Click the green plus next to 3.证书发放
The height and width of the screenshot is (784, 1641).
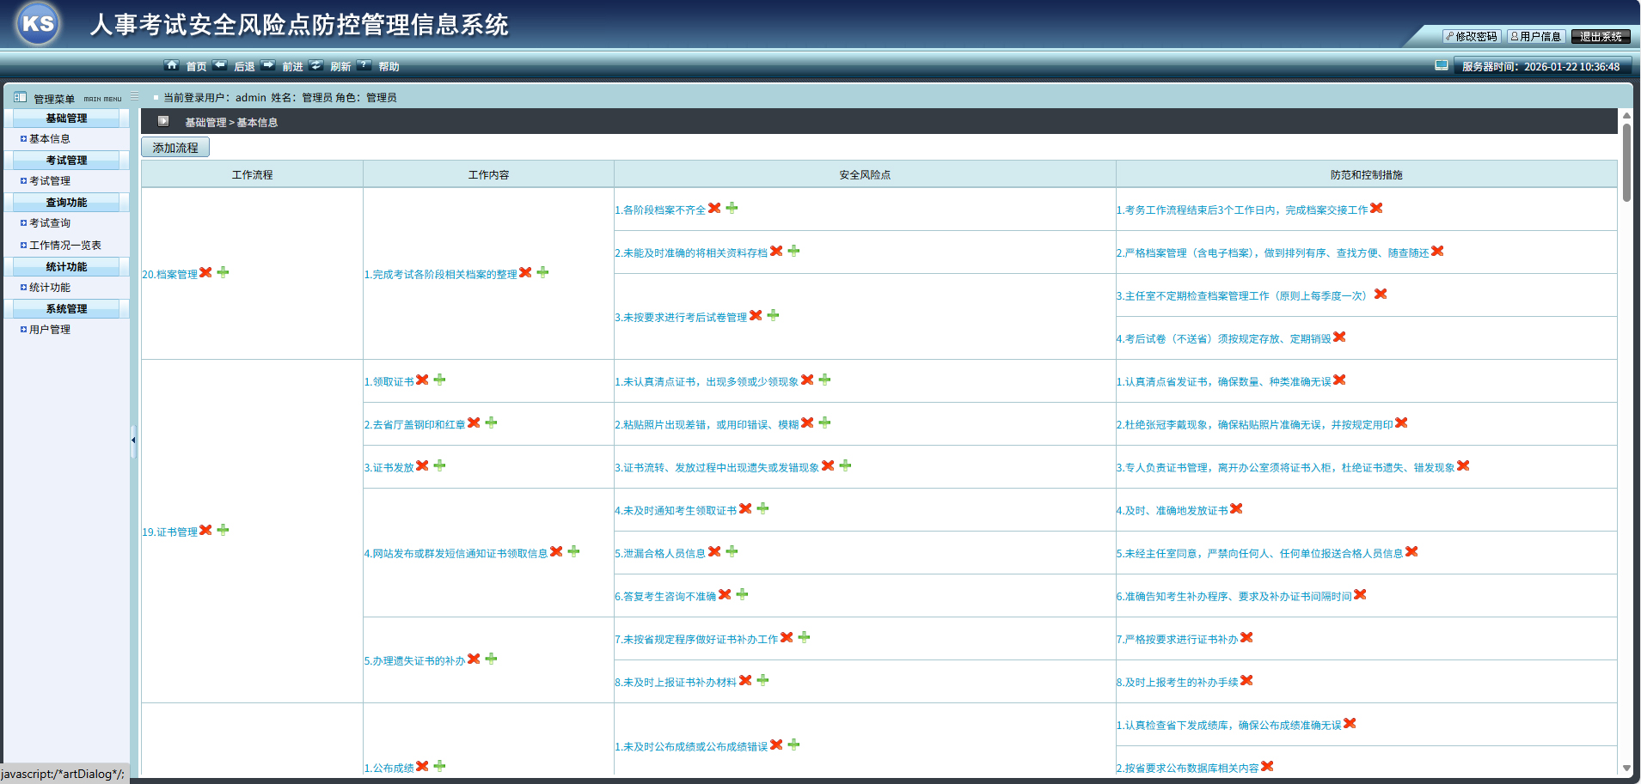coord(439,465)
